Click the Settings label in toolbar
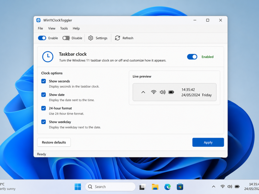Image resolution: width=259 pixels, height=194 pixels. point(101,38)
